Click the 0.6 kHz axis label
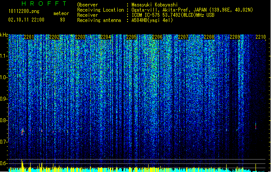Image resolution: width=271 pixels, height=172 pixels. 4,163
